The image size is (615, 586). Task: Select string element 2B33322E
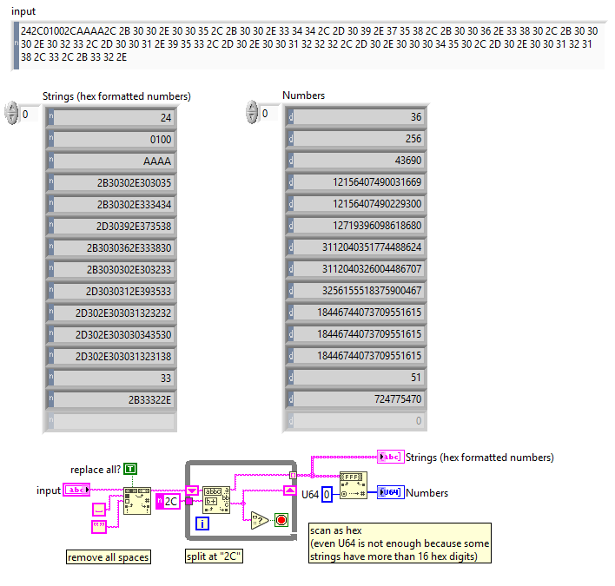coord(111,400)
